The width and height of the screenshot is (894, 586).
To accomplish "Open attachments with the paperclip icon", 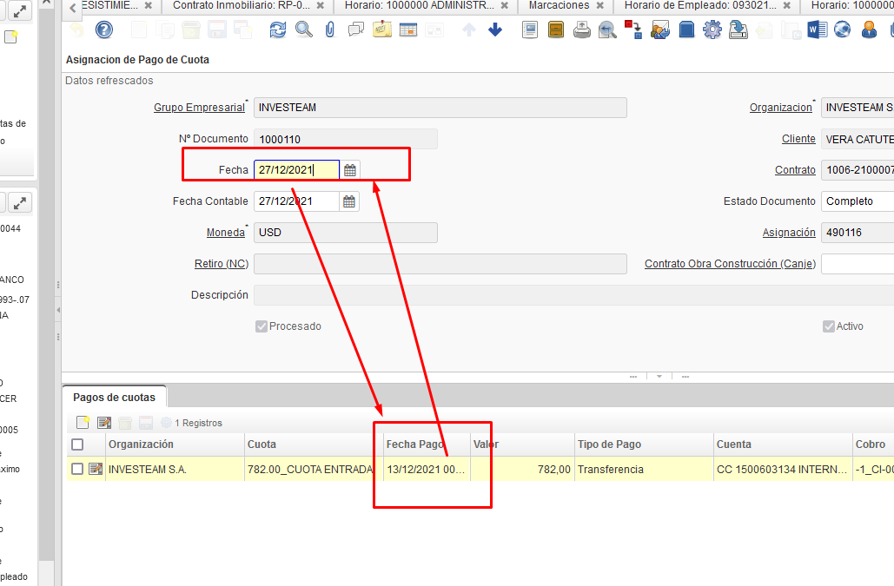I will pos(329,30).
